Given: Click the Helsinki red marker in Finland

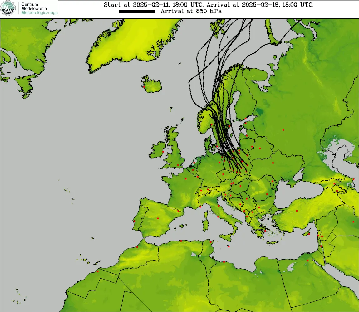Looking at the screenshot, I should (245, 119).
